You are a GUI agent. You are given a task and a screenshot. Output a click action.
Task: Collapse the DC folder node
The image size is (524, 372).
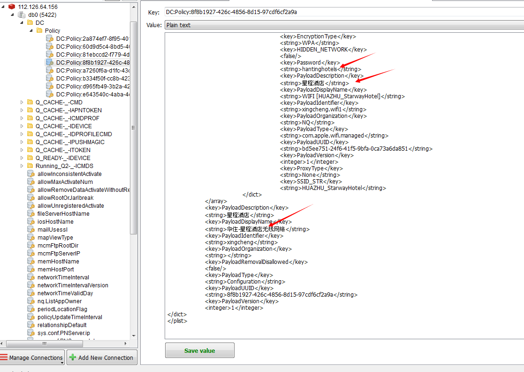pos(22,22)
